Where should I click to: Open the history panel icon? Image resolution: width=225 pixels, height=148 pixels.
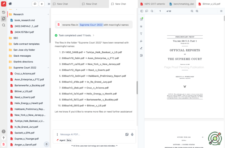pyautogui.click(x=3, y=12)
